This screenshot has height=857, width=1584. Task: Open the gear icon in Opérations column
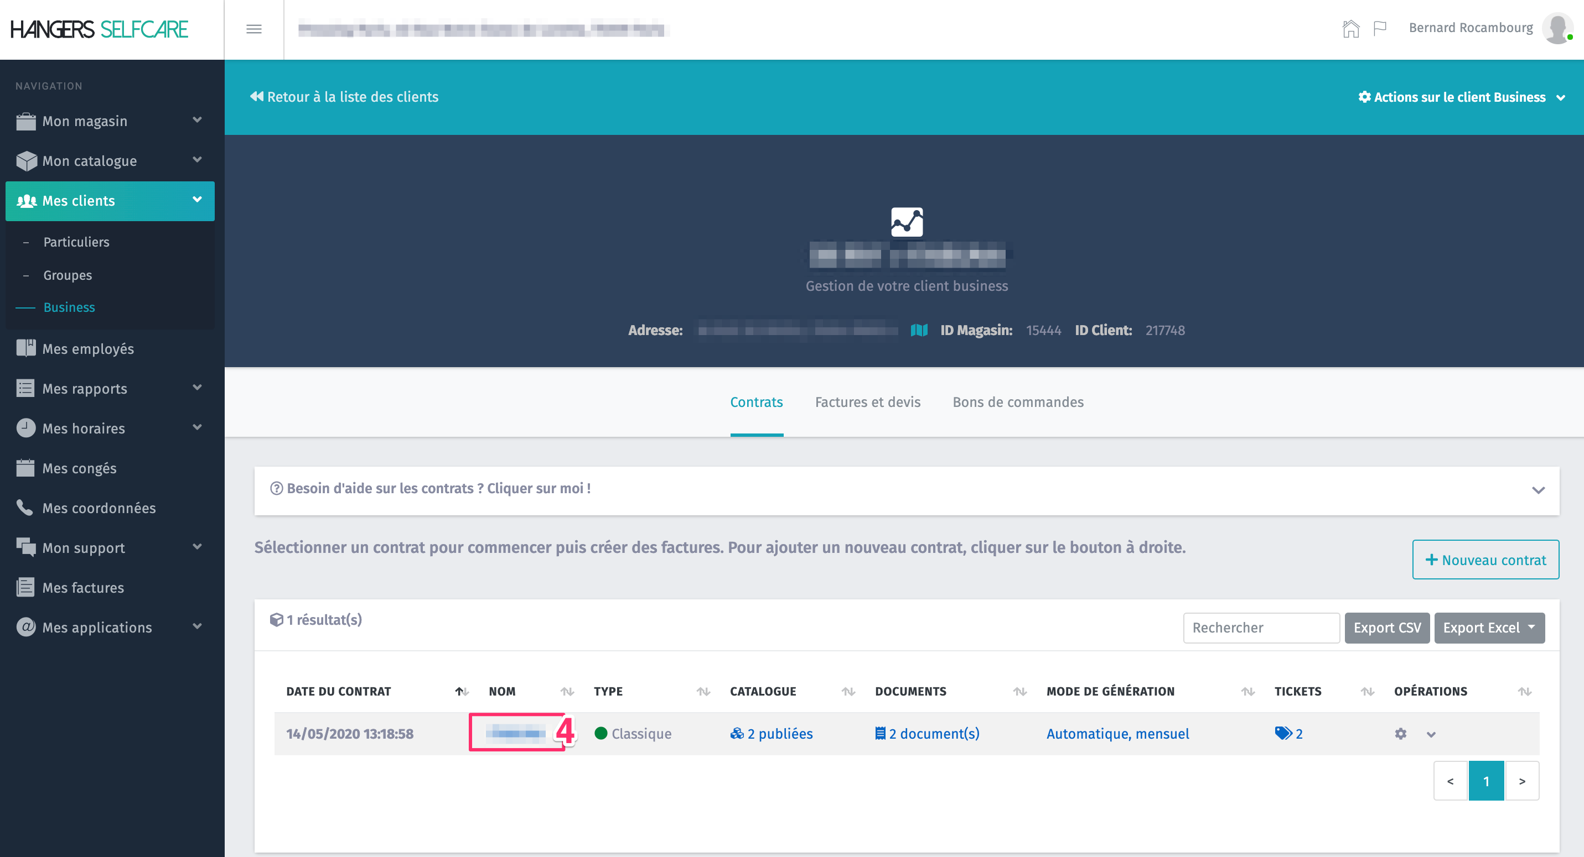tap(1401, 734)
